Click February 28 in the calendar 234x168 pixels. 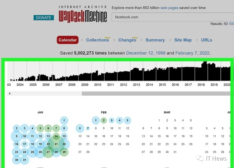tap(88, 152)
